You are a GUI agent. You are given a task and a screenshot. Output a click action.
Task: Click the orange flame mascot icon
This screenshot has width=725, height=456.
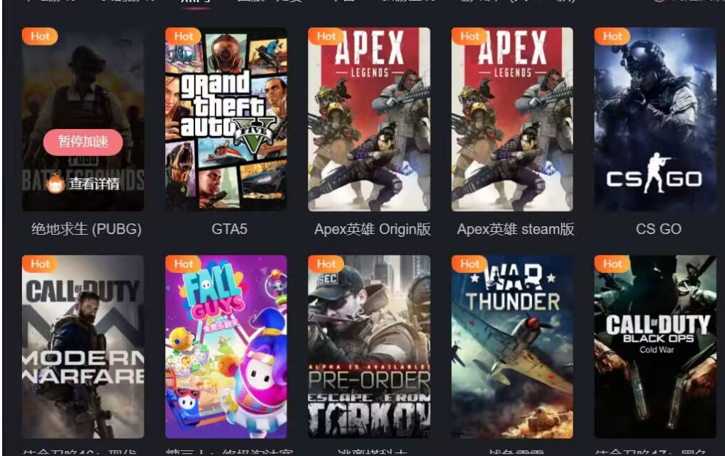coord(55,184)
